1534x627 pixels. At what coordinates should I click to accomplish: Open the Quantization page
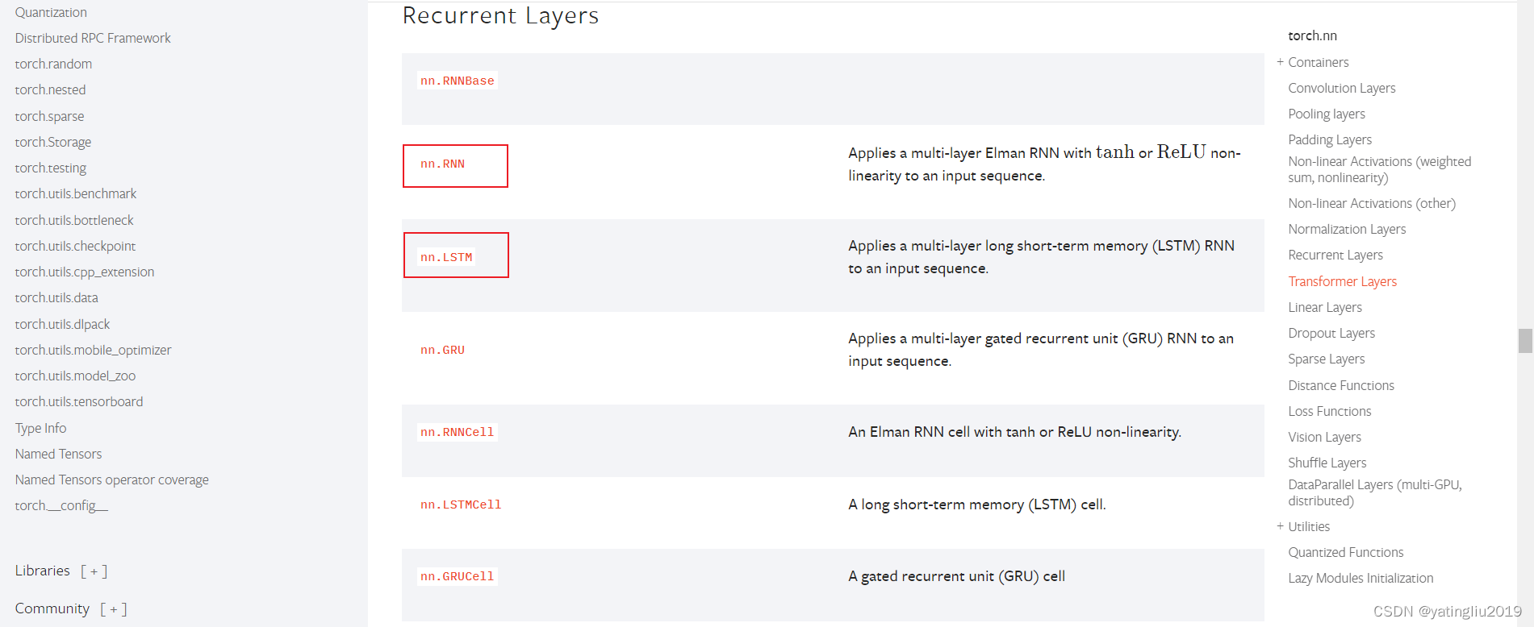pos(51,12)
